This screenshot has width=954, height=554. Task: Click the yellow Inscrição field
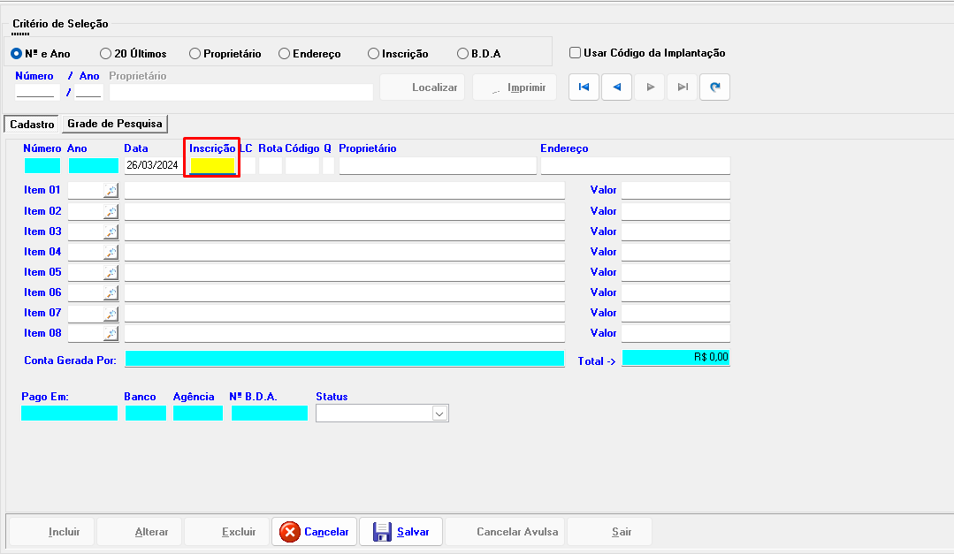212,165
